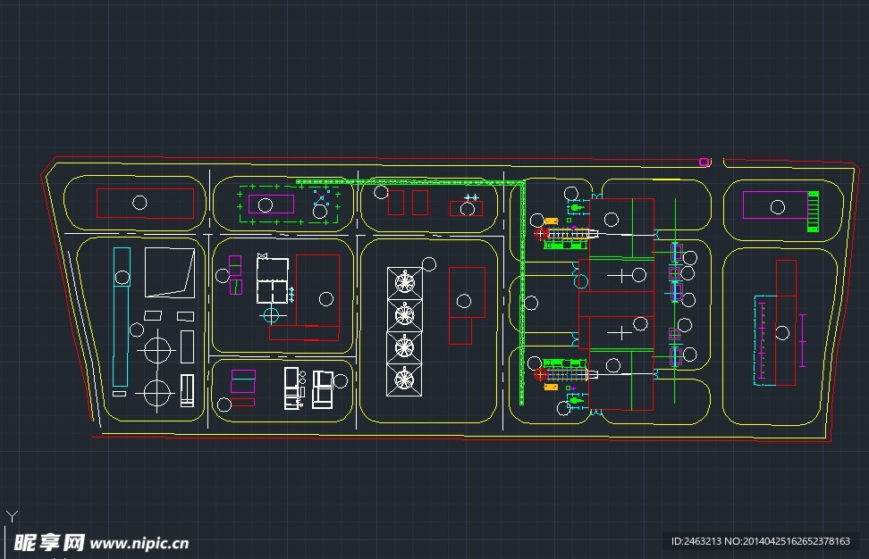
Task: Select the white slanted quadrilateral building outline
Action: tap(169, 272)
